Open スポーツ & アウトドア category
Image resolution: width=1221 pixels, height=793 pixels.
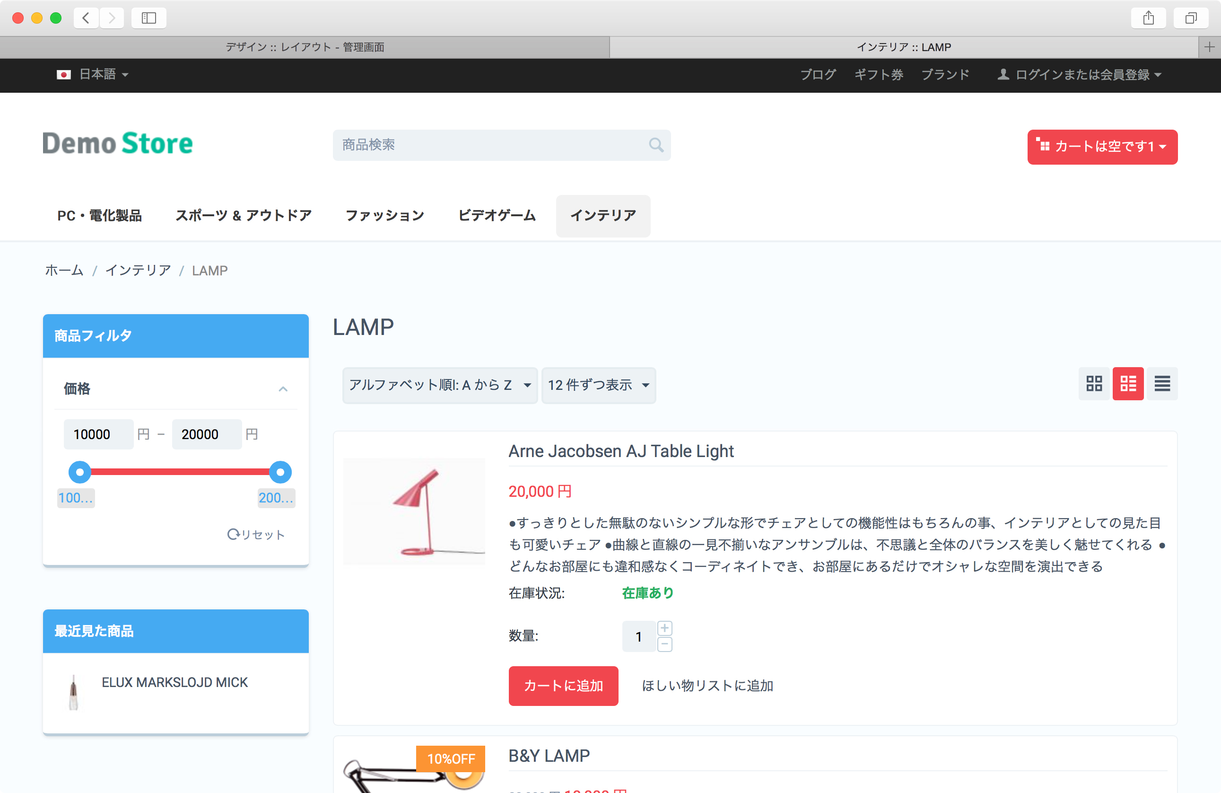pos(244,216)
